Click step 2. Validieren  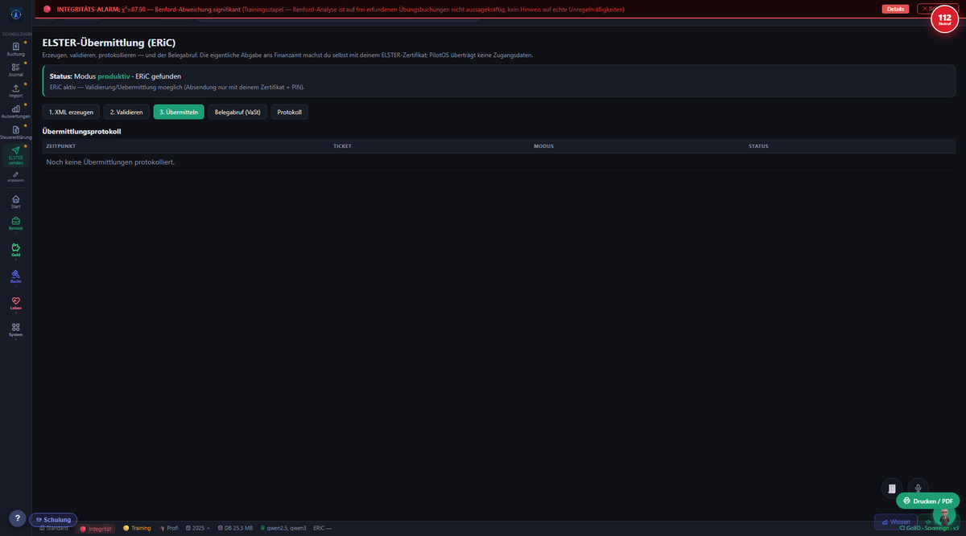[x=126, y=113]
